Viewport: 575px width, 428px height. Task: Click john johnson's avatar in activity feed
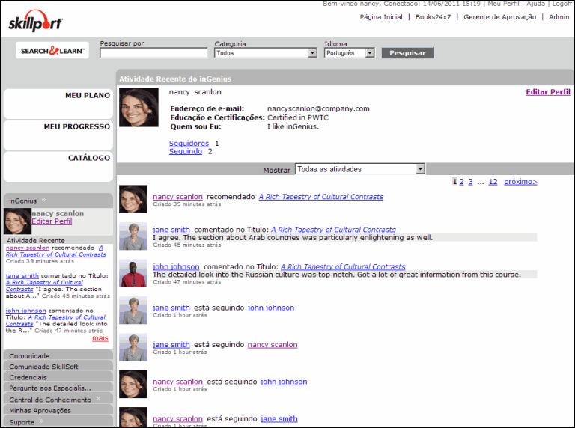(133, 273)
